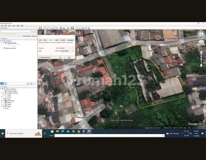Open the View menu
Image resolution: width=206 pixels, height=160 pixels.
[10, 26]
